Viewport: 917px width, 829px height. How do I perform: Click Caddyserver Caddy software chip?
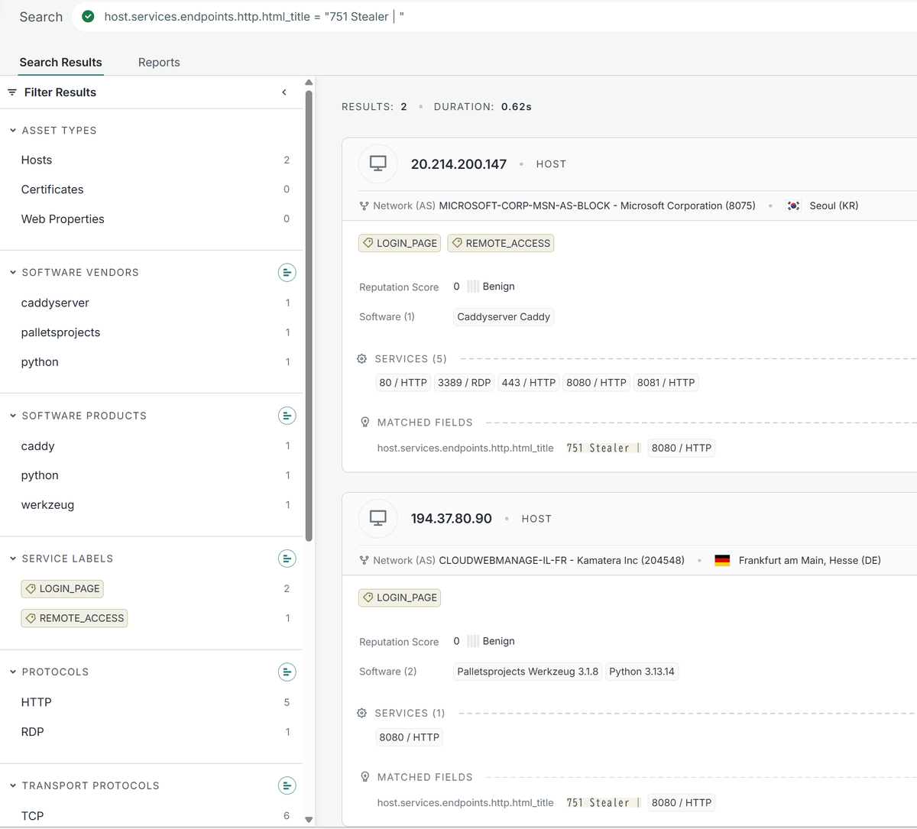[504, 317]
